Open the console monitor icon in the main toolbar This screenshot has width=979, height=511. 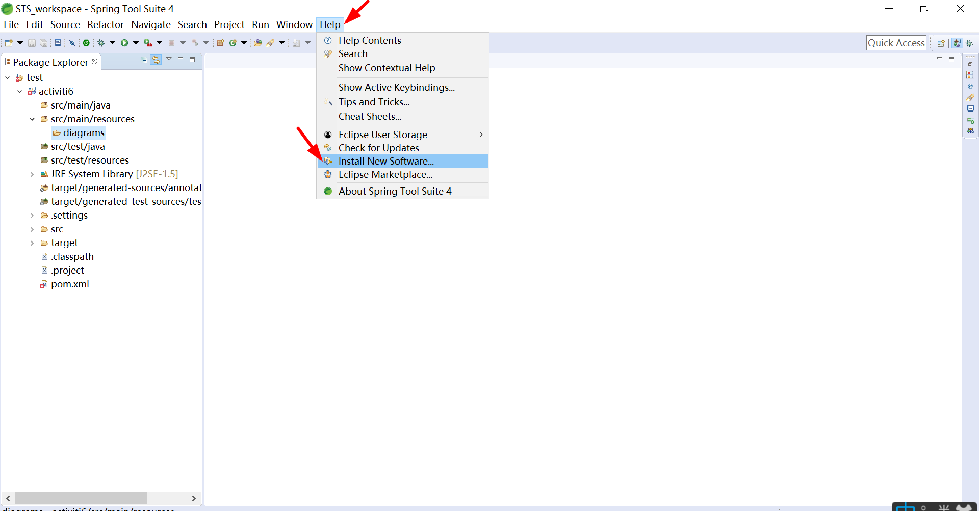click(x=58, y=43)
